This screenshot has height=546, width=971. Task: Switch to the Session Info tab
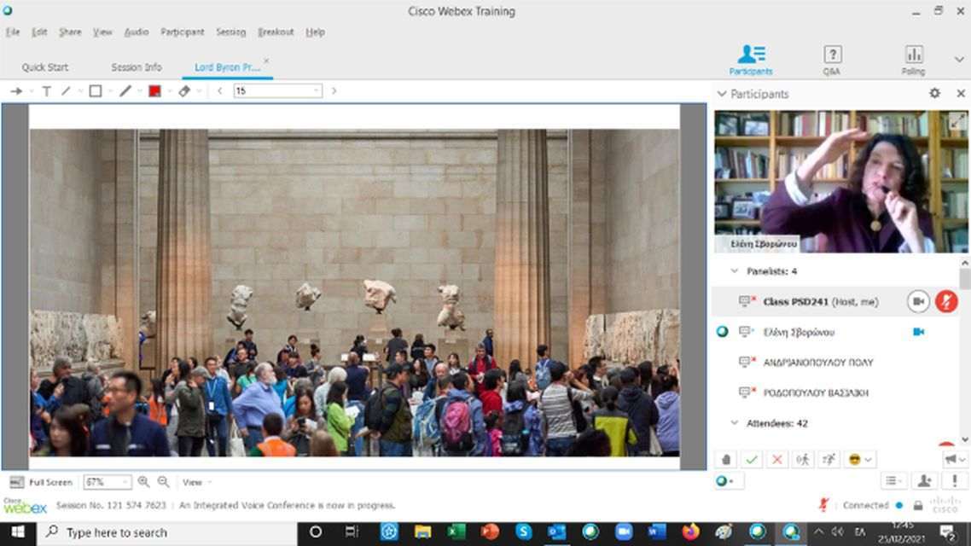click(137, 67)
